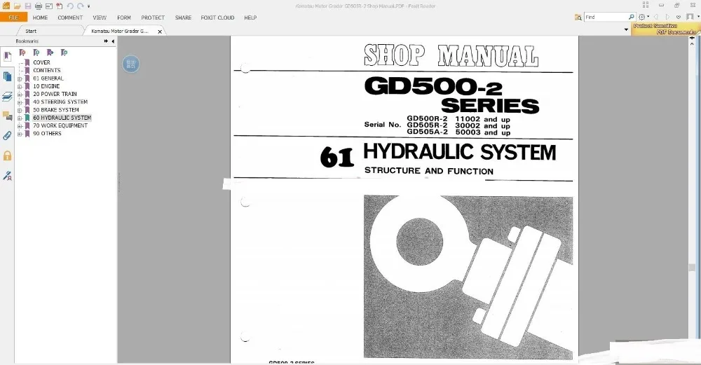Switch to the COMMENT ribbon tab

point(70,18)
